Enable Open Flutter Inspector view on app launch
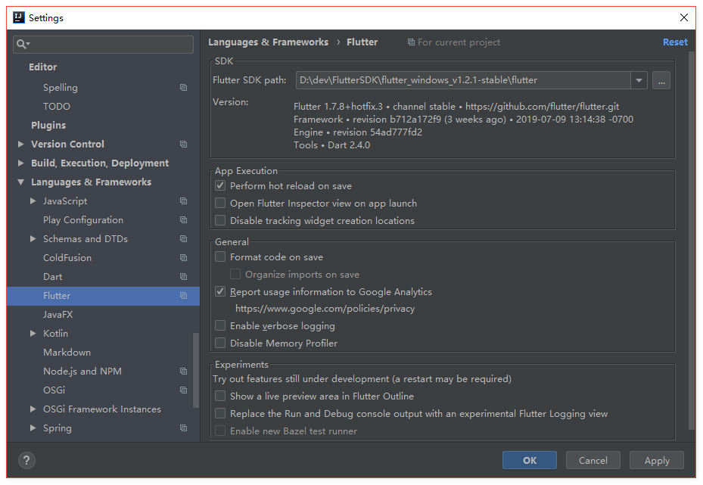Viewport: 703px width, 485px height. tap(220, 203)
